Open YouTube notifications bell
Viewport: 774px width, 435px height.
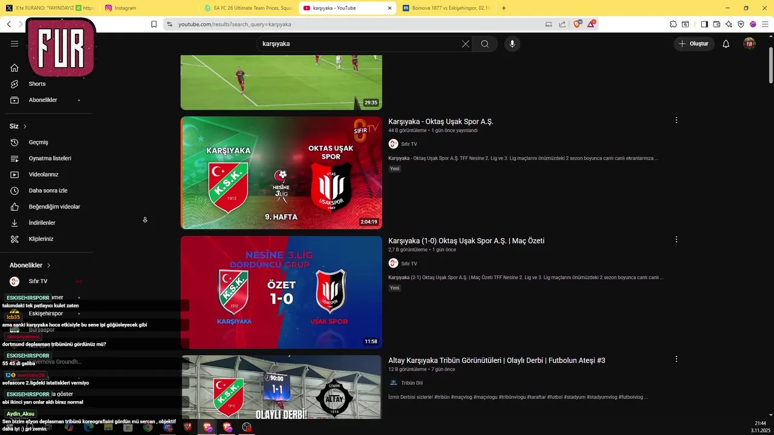click(726, 43)
